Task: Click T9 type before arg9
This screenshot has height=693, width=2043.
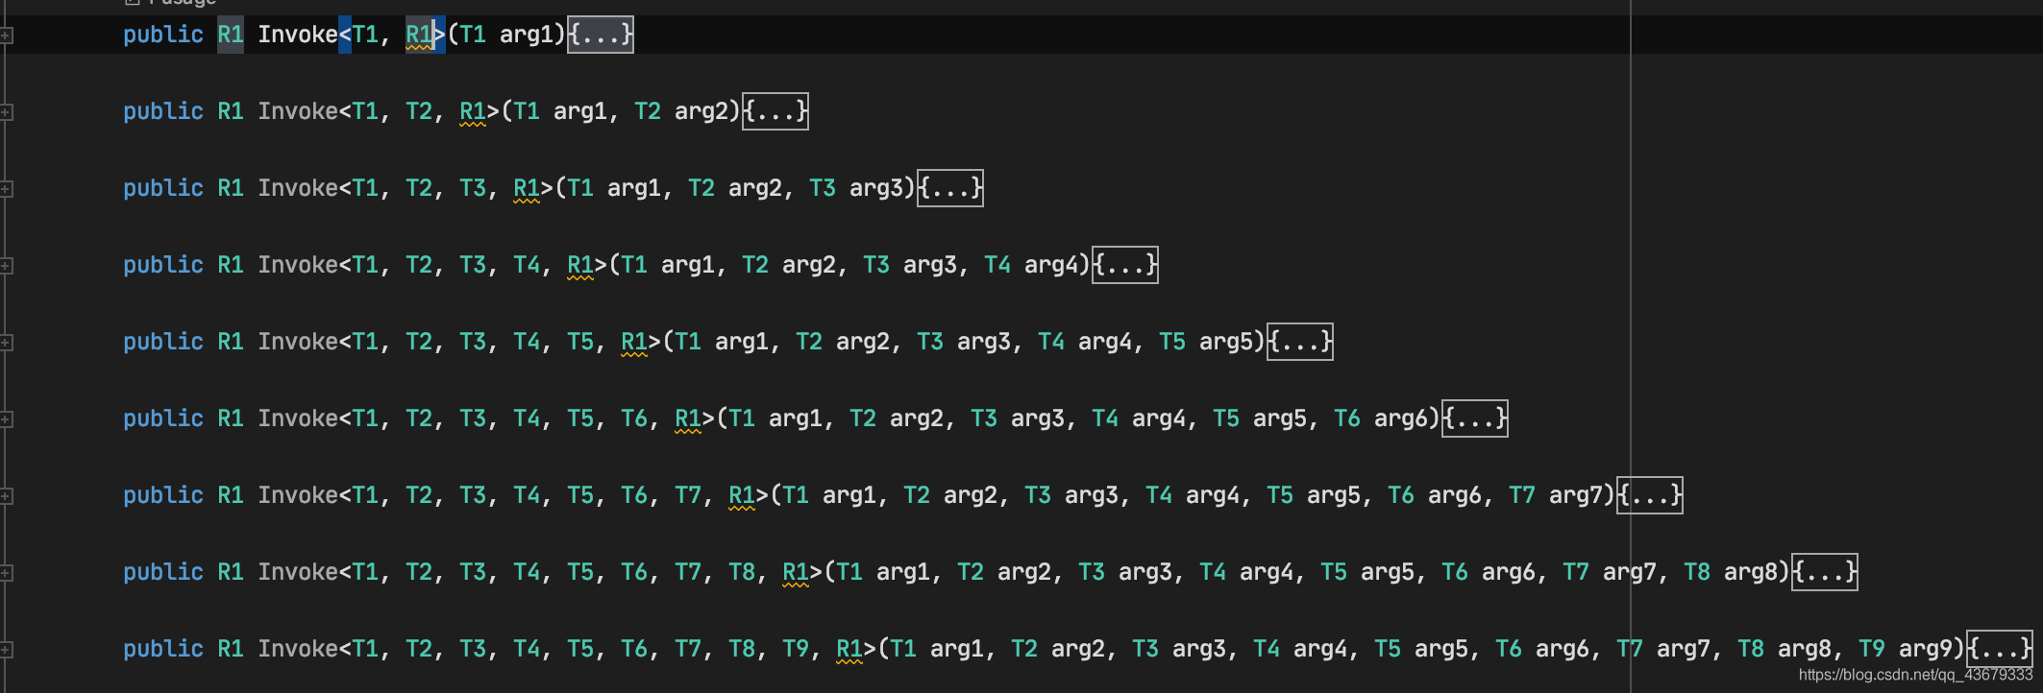Action: tap(1872, 649)
